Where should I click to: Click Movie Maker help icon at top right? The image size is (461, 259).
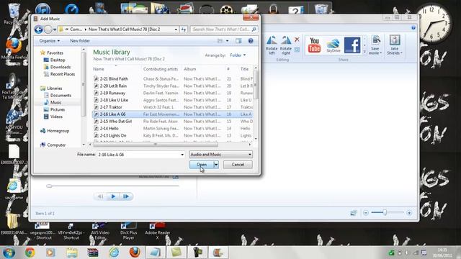[413, 28]
